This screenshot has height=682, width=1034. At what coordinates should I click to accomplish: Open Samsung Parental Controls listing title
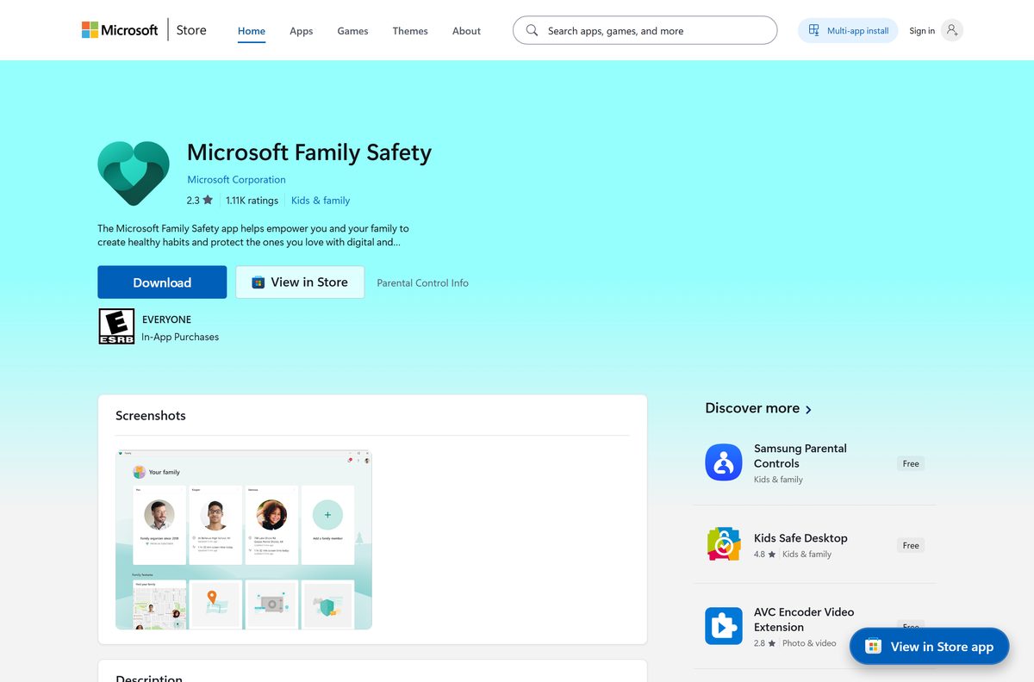pos(800,456)
